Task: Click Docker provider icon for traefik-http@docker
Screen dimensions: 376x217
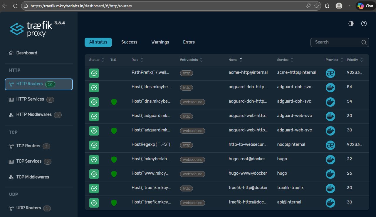Action: coord(330,188)
